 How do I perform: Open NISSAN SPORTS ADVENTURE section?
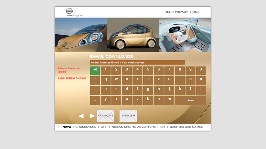pos(134,127)
